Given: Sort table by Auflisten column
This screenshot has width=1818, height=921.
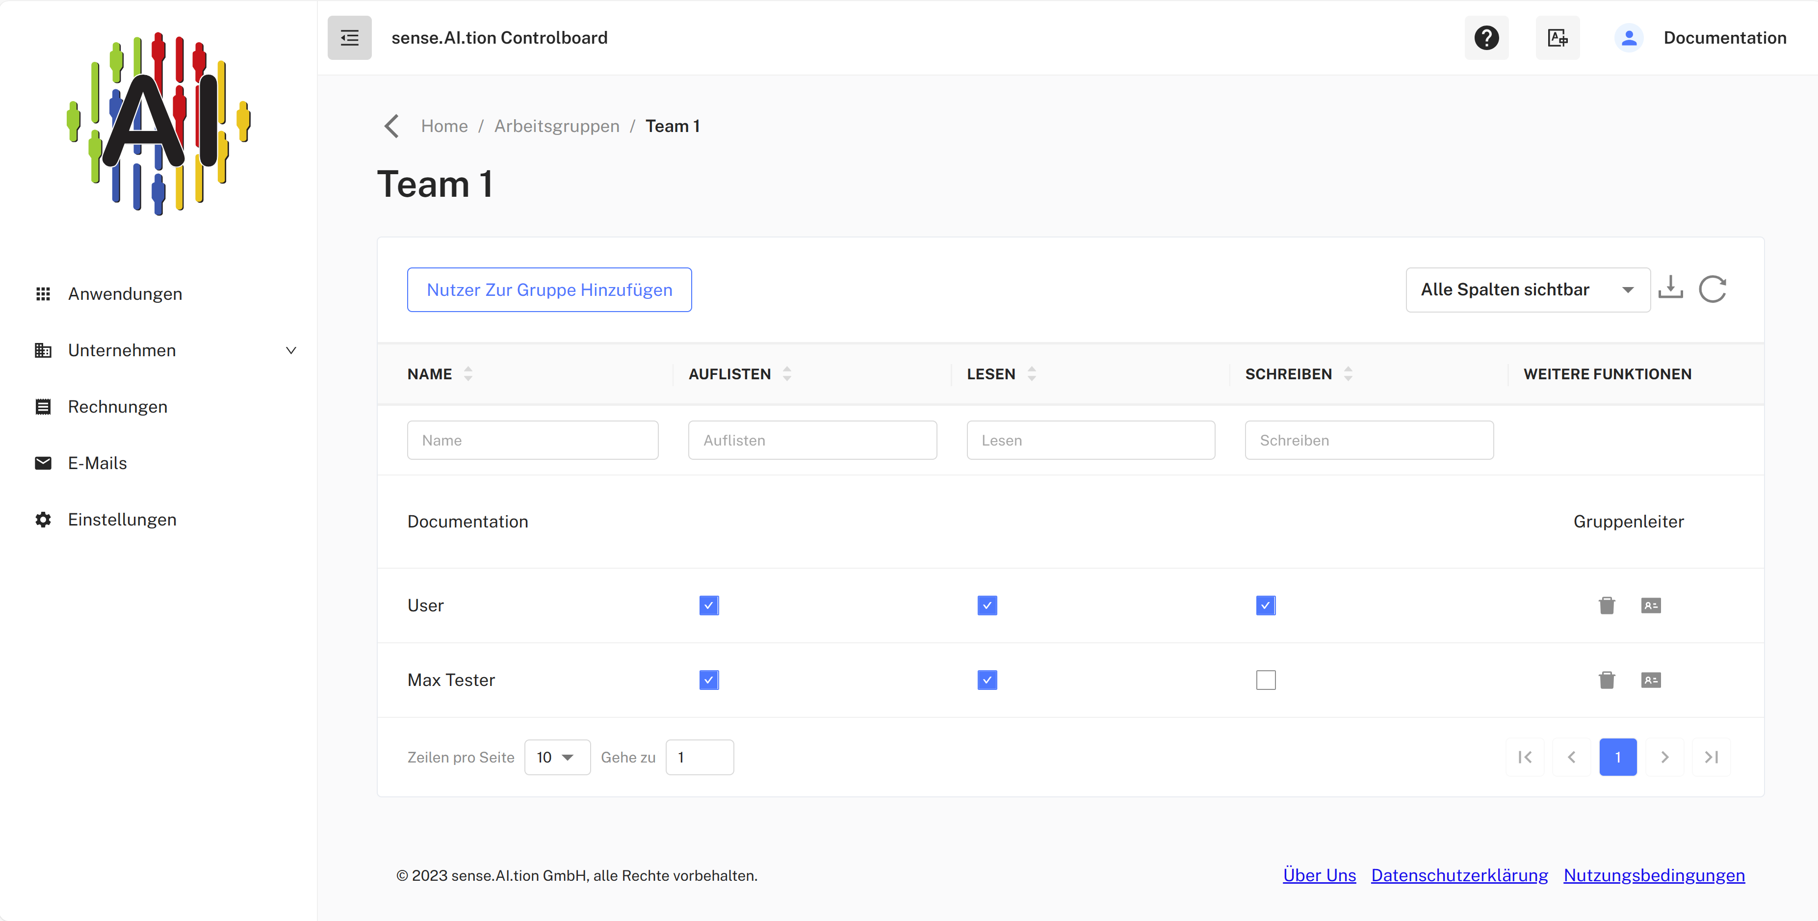Looking at the screenshot, I should (787, 374).
